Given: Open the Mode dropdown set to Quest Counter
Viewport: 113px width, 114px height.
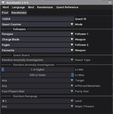Looking at the screenshot, I should click(38, 24).
